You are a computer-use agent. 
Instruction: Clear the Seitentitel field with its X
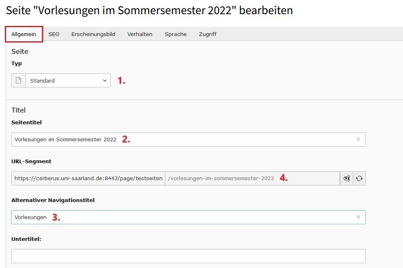[x=358, y=139]
